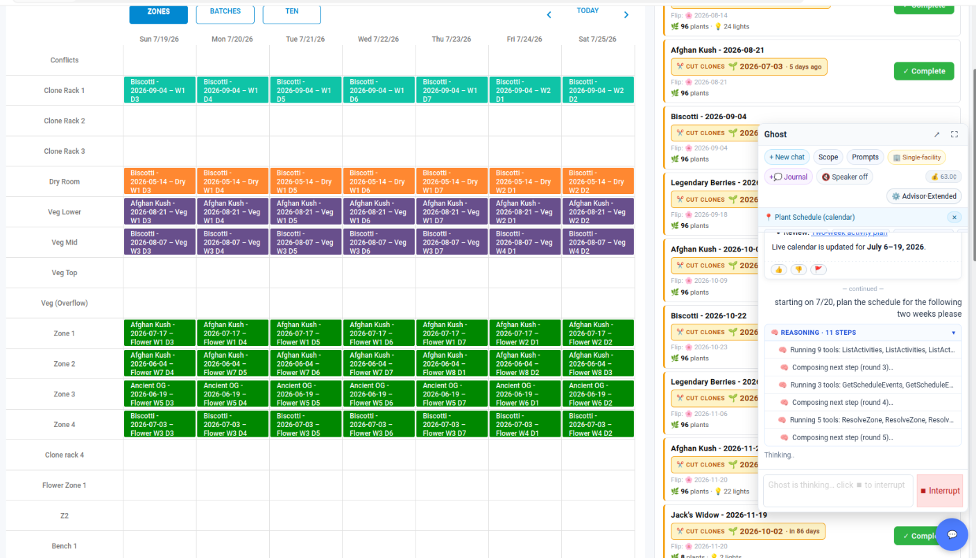Open the Legendary Berries task card above Afghan Kush 2026-10

(x=714, y=183)
